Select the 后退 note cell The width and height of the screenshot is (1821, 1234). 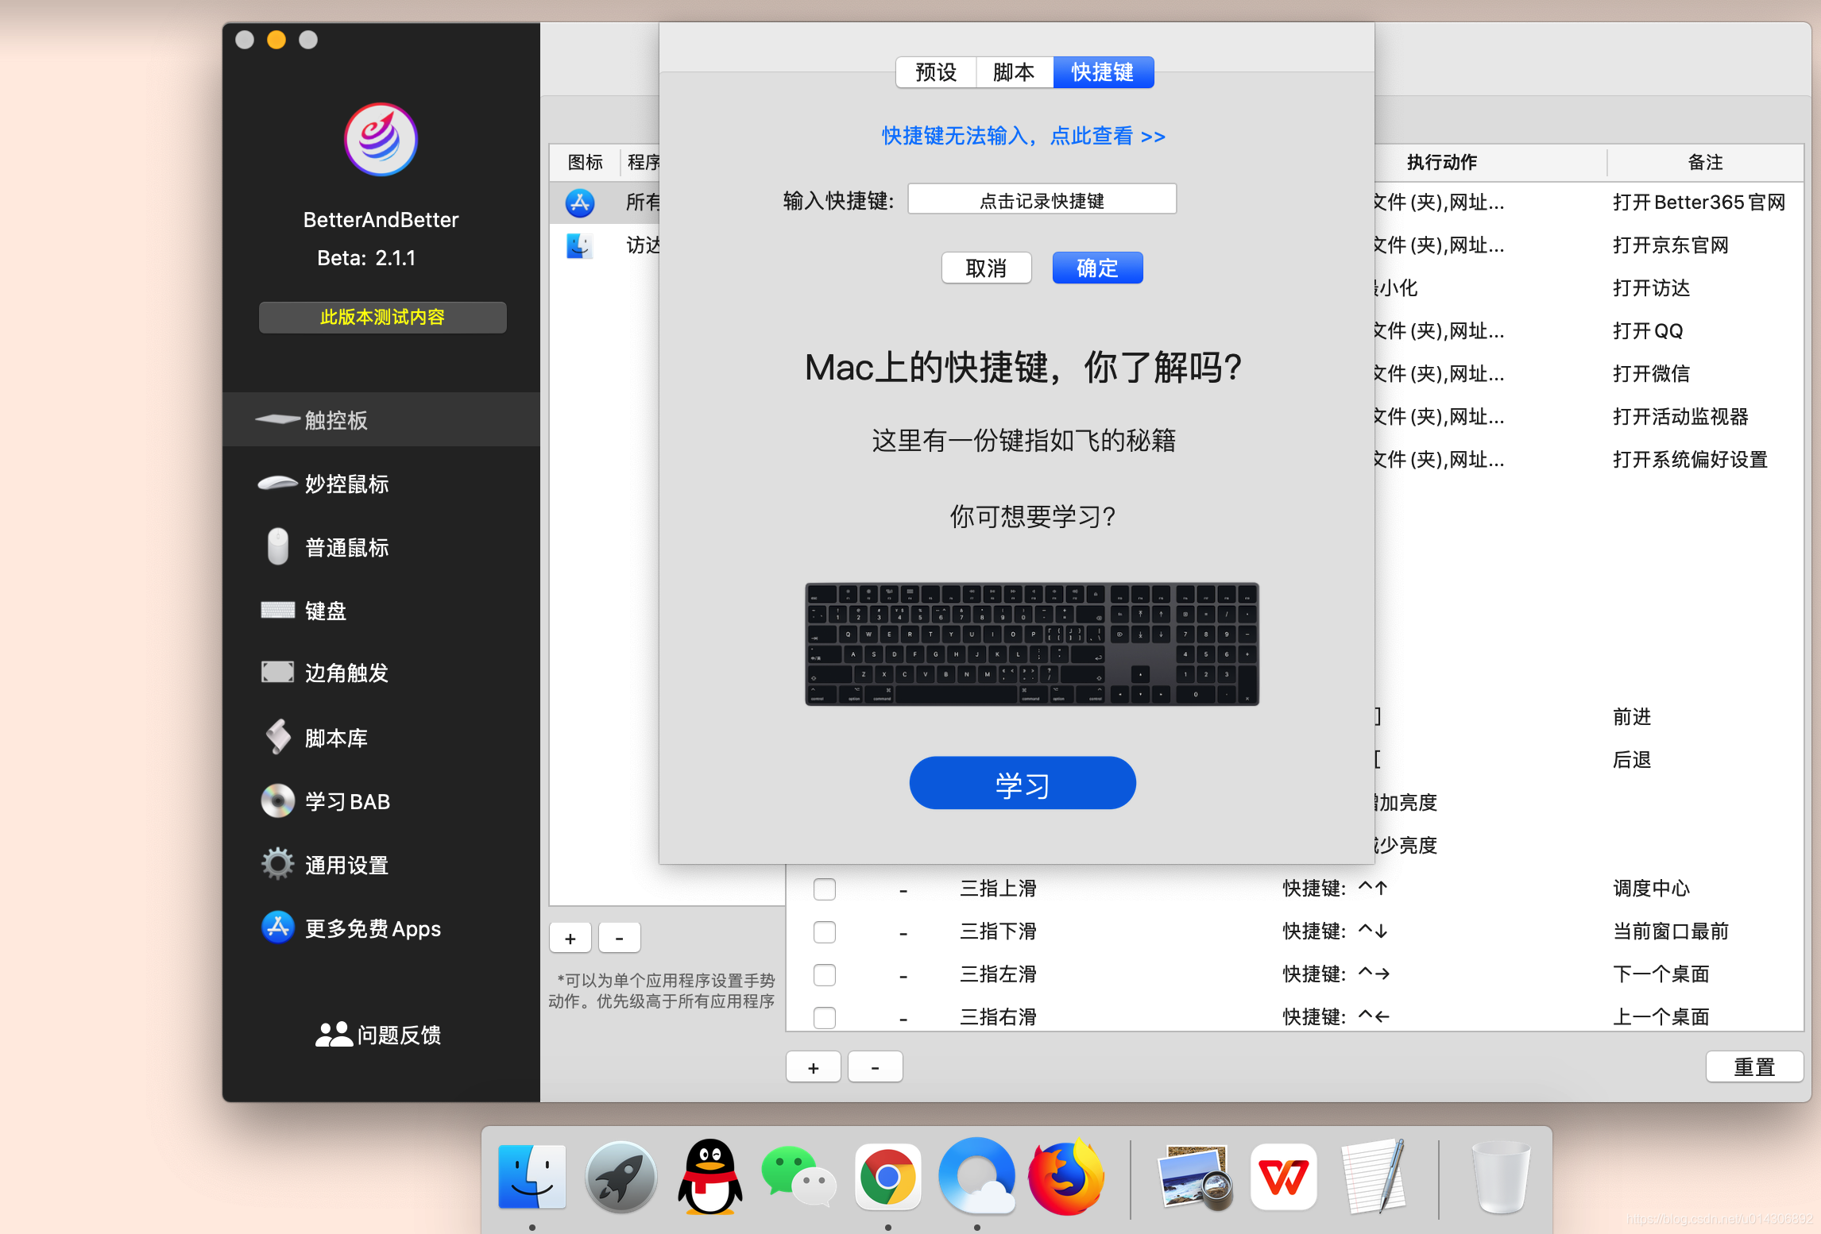tap(1631, 760)
